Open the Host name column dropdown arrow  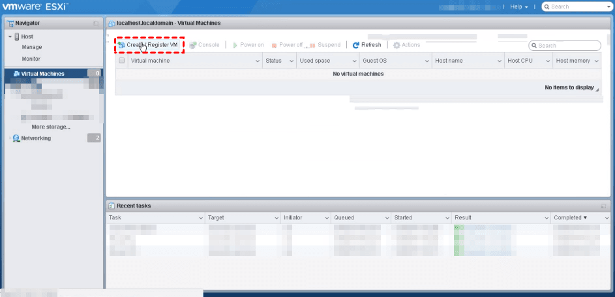500,61
